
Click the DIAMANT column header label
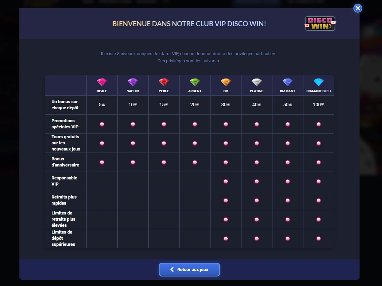tap(287, 91)
